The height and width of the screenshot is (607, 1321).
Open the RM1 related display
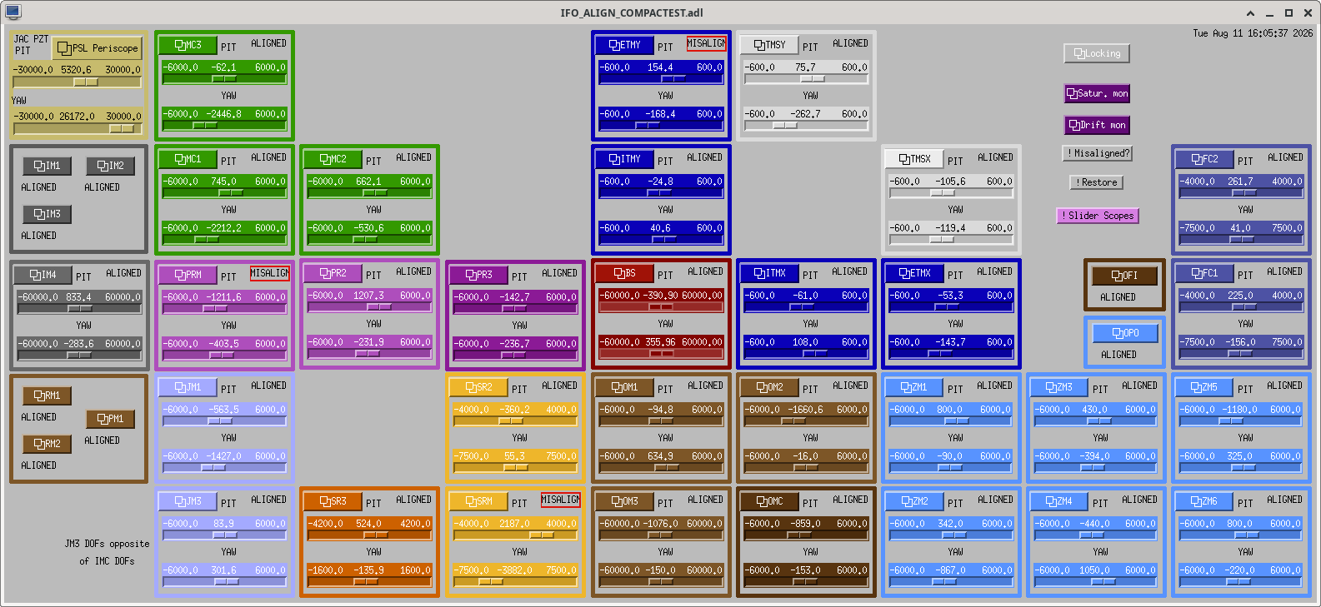pos(47,396)
